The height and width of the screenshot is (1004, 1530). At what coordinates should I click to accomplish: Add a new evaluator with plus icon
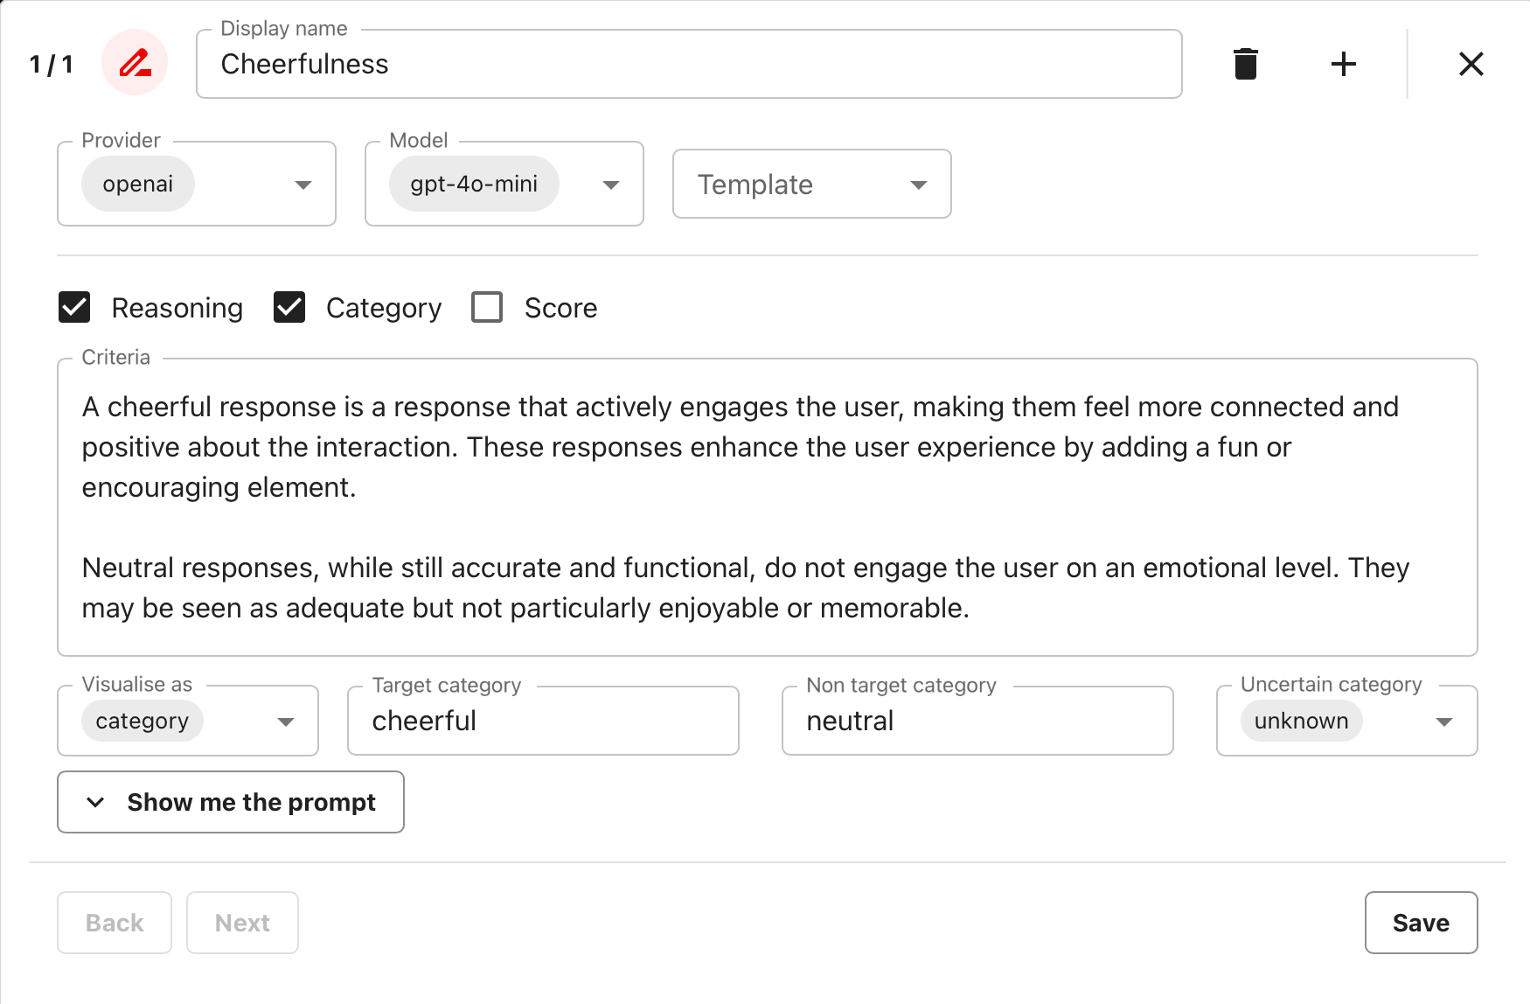coord(1343,64)
